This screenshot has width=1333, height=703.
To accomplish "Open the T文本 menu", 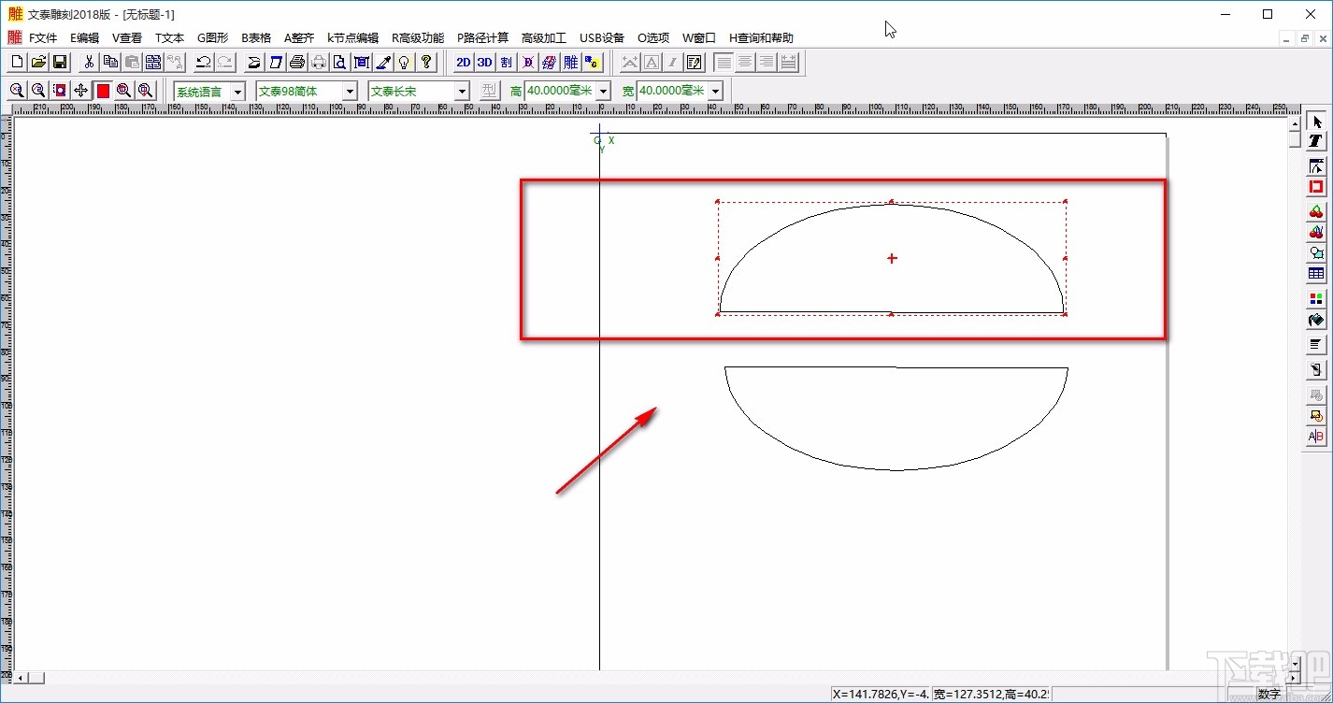I will [x=169, y=38].
